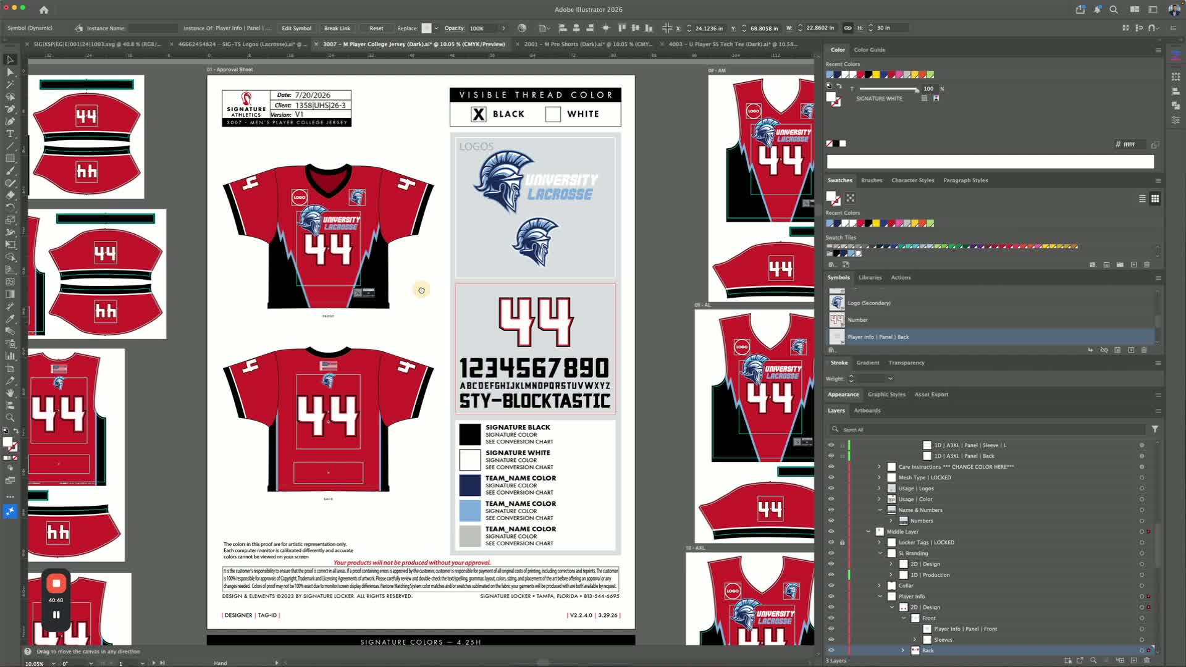Expand the Sleeves sublayer

(x=915, y=640)
